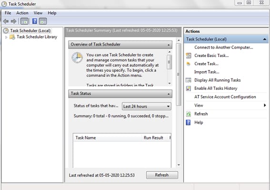Click the Summary: 0 total text
Screen dimensions: 270x190
121,116
